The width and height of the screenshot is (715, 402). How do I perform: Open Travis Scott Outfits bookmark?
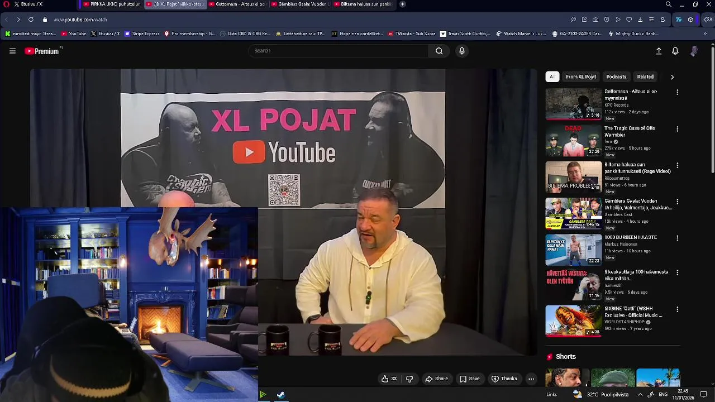(465, 33)
